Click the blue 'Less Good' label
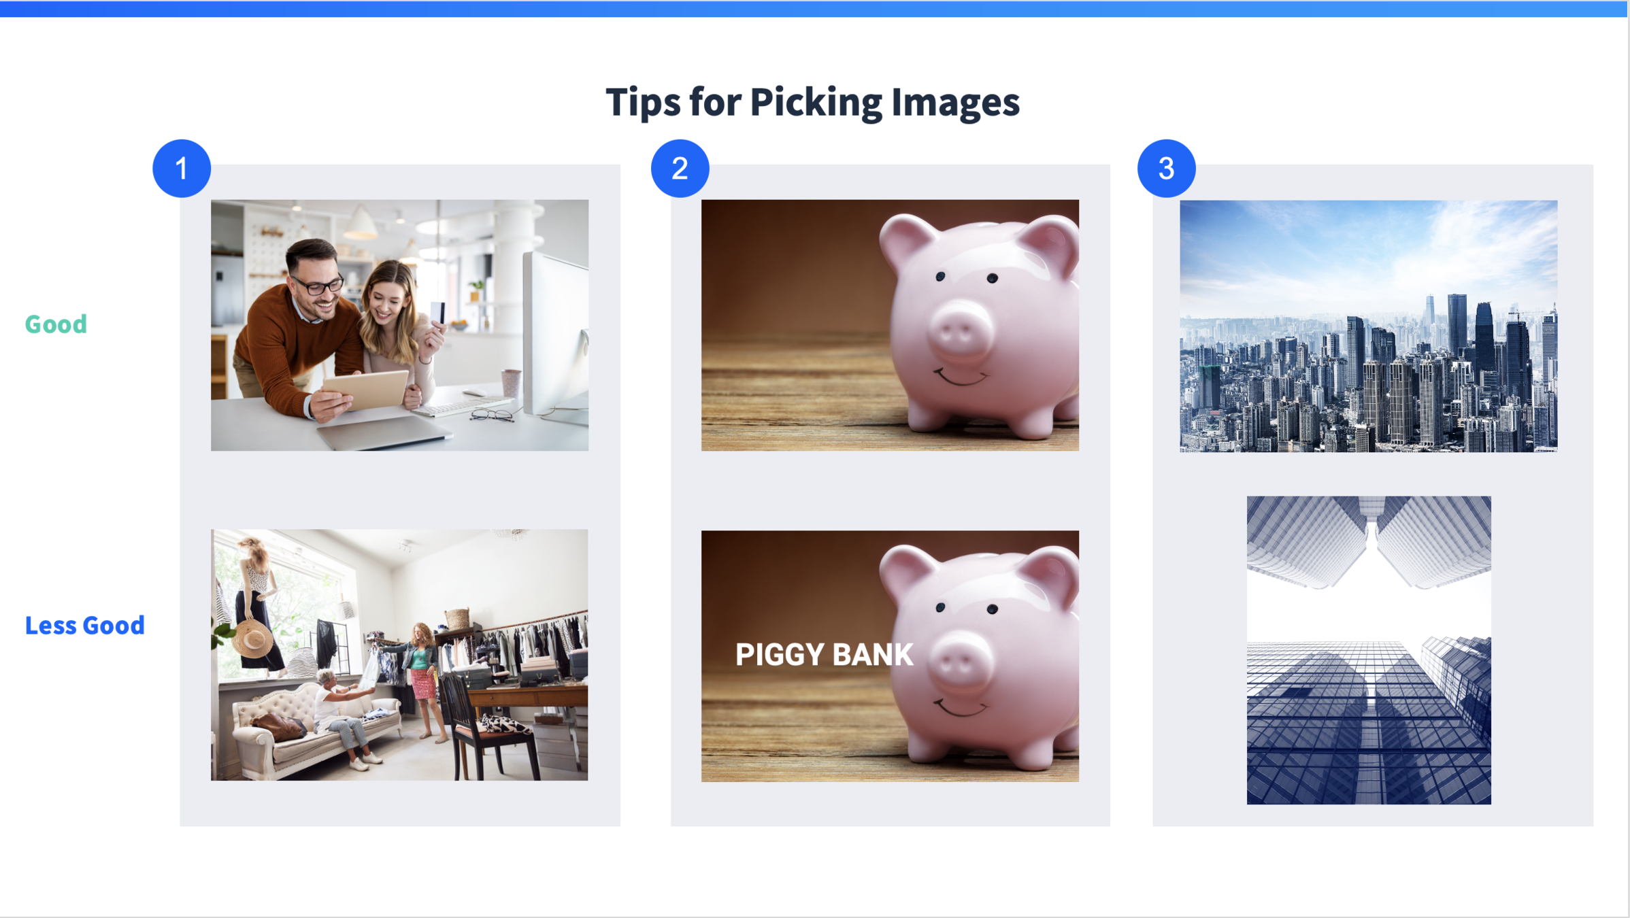Image resolution: width=1630 pixels, height=918 pixels. point(84,626)
